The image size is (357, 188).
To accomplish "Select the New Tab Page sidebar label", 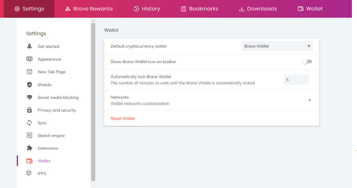I will point(52,72).
